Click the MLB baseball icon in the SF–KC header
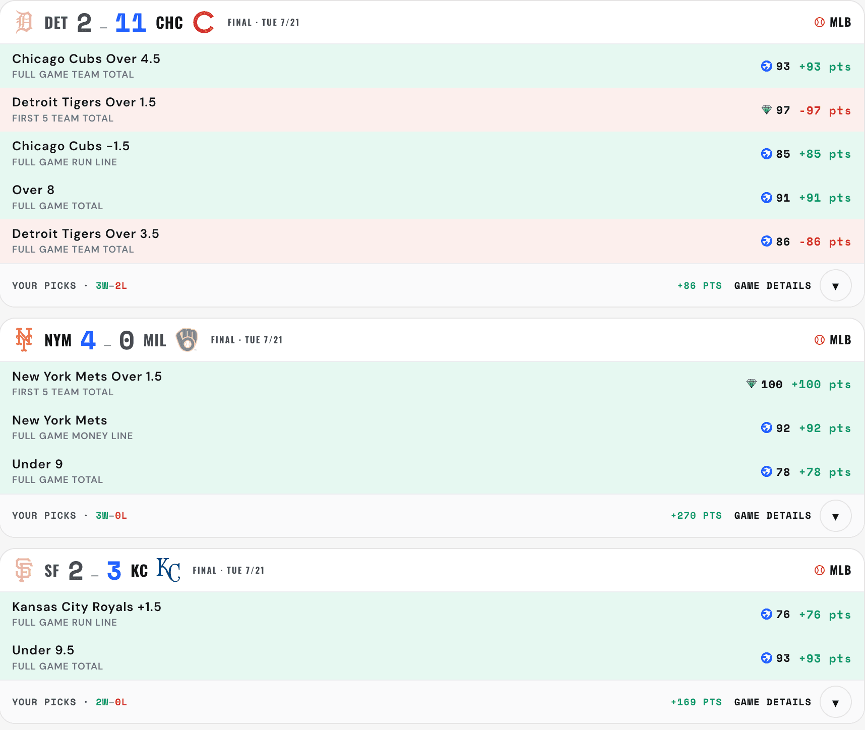 click(x=820, y=570)
